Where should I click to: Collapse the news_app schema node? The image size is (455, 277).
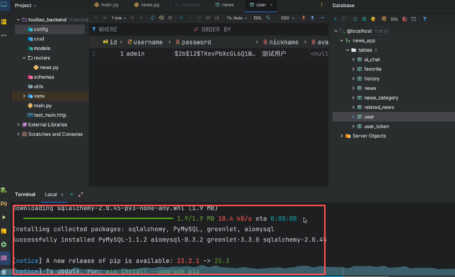(x=342, y=41)
